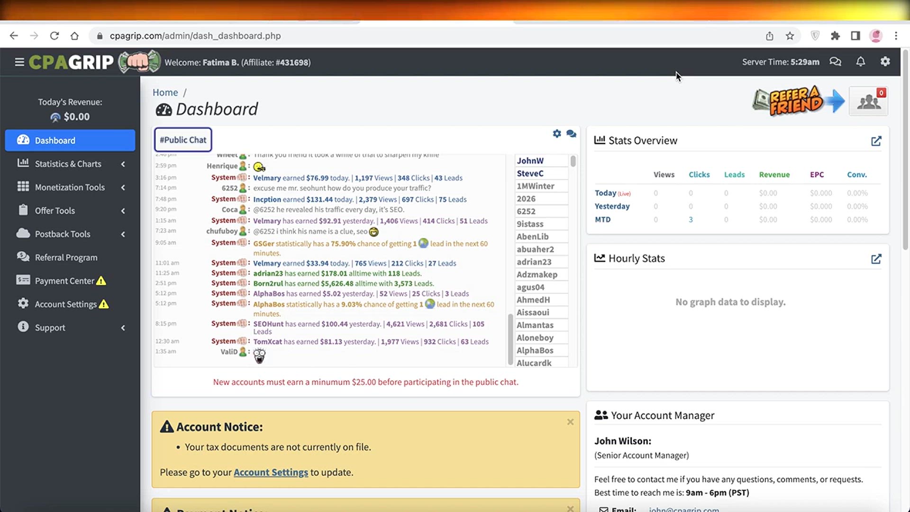Open public chat settings gear
This screenshot has width=910, height=512.
point(557,134)
